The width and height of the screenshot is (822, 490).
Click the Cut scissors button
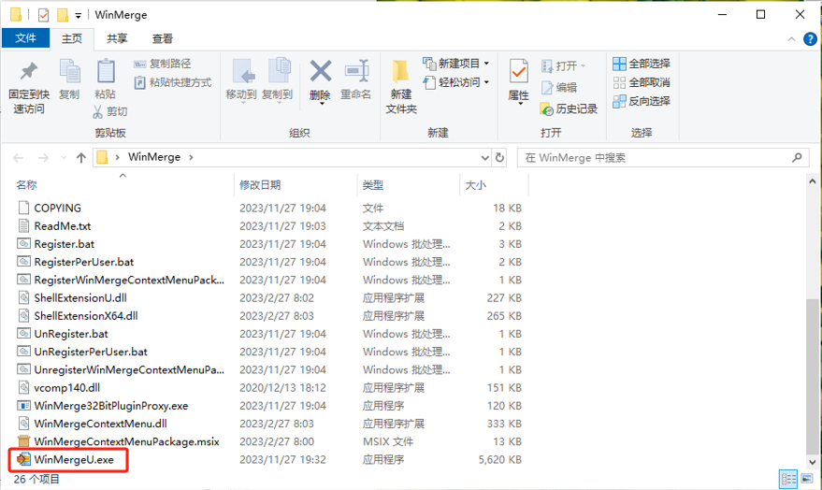[110, 111]
